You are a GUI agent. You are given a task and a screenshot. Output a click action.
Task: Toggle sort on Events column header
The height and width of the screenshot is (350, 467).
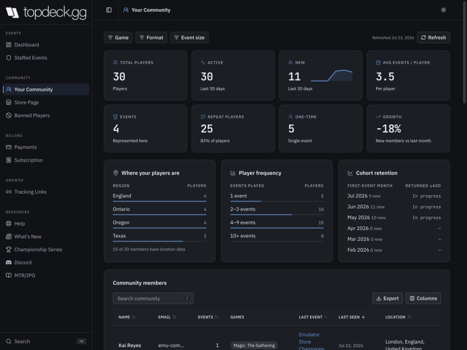tap(208, 317)
